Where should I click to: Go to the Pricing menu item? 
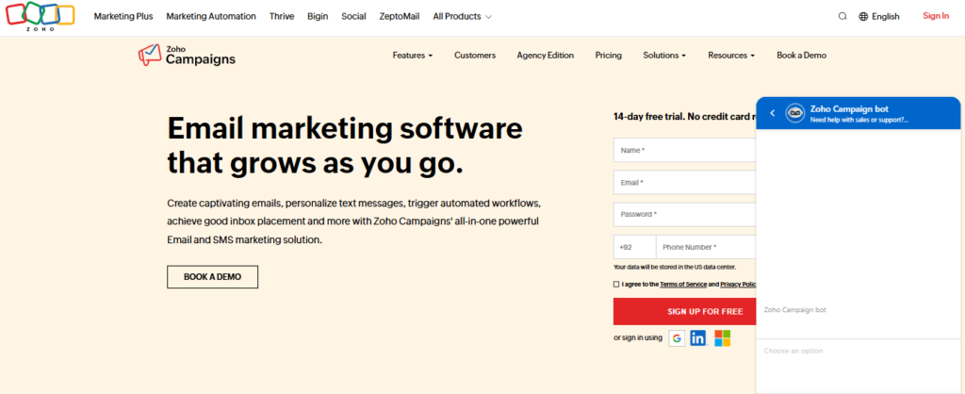click(x=609, y=56)
